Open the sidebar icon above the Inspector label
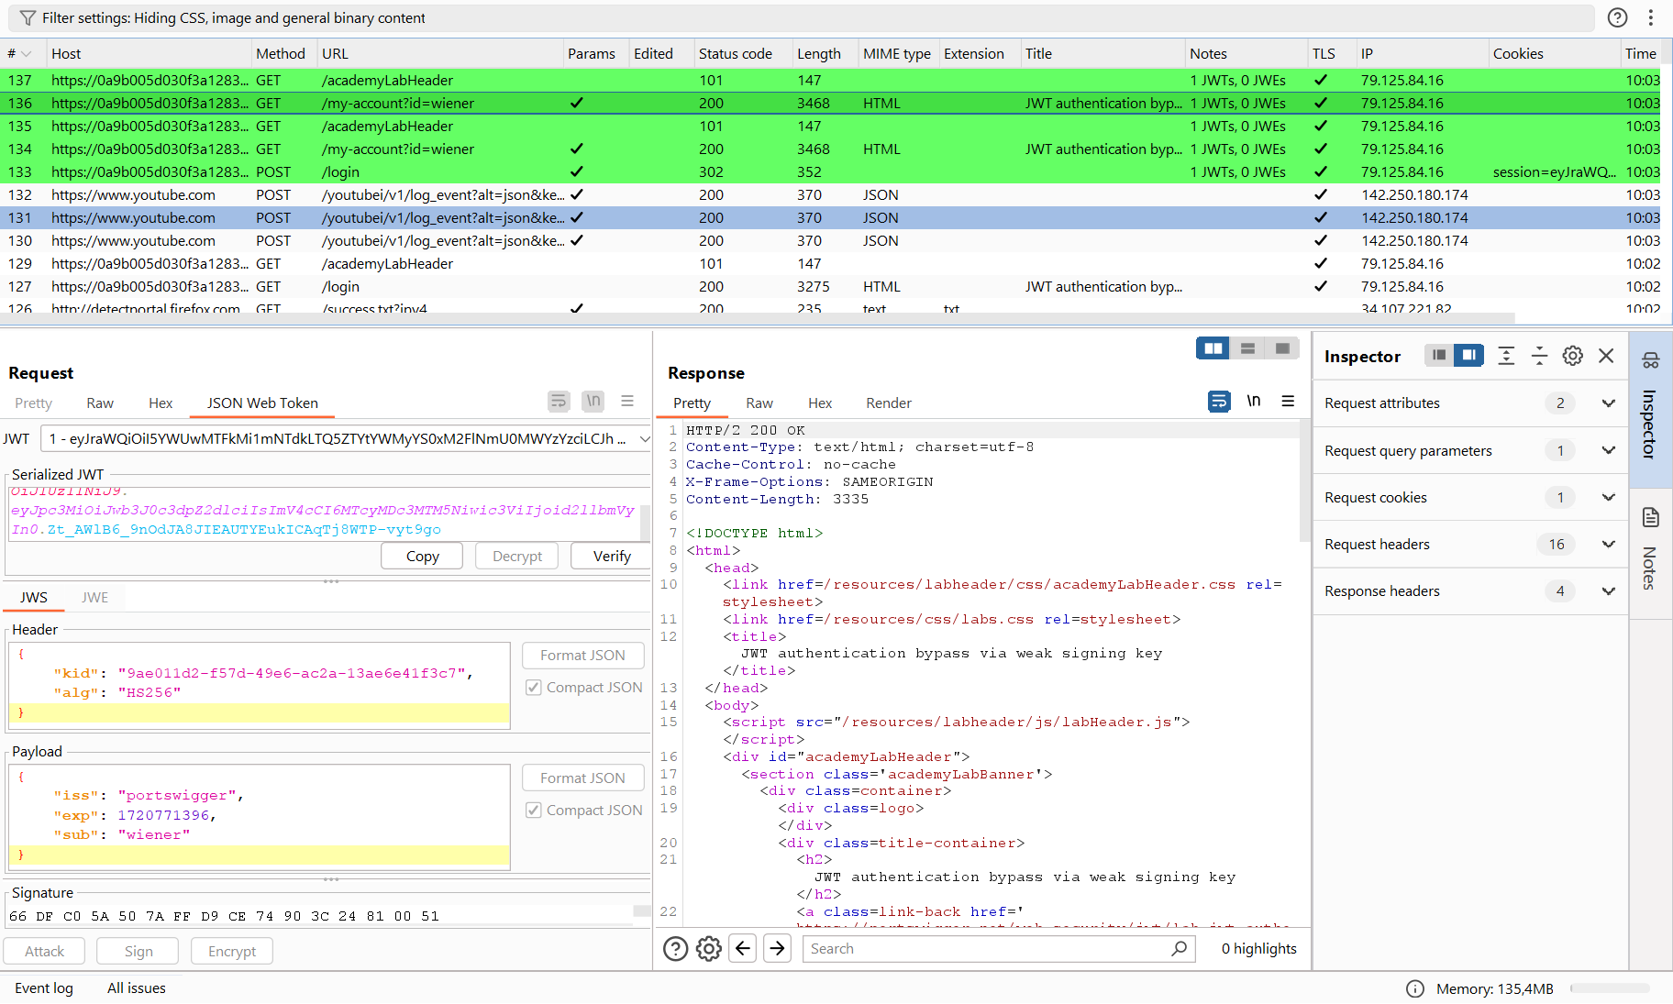Image resolution: width=1673 pixels, height=1004 pixels. [1651, 360]
